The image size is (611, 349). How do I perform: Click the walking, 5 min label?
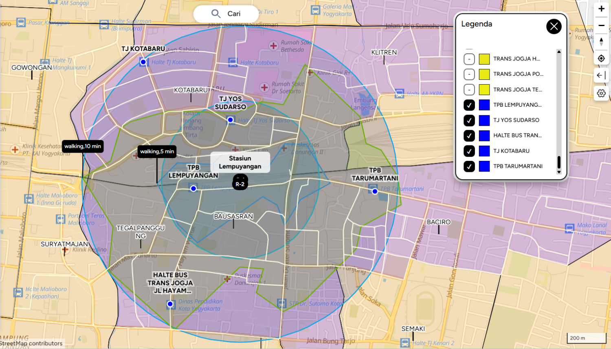click(157, 151)
